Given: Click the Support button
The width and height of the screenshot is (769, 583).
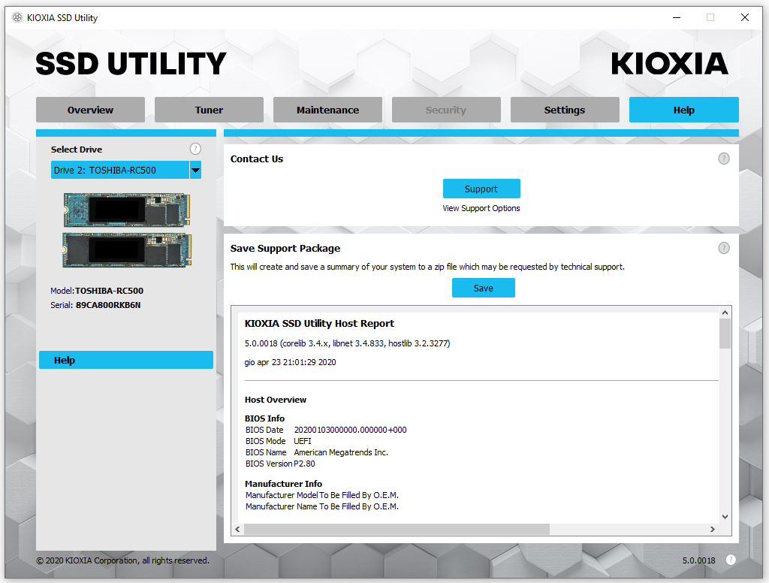Looking at the screenshot, I should tap(481, 189).
